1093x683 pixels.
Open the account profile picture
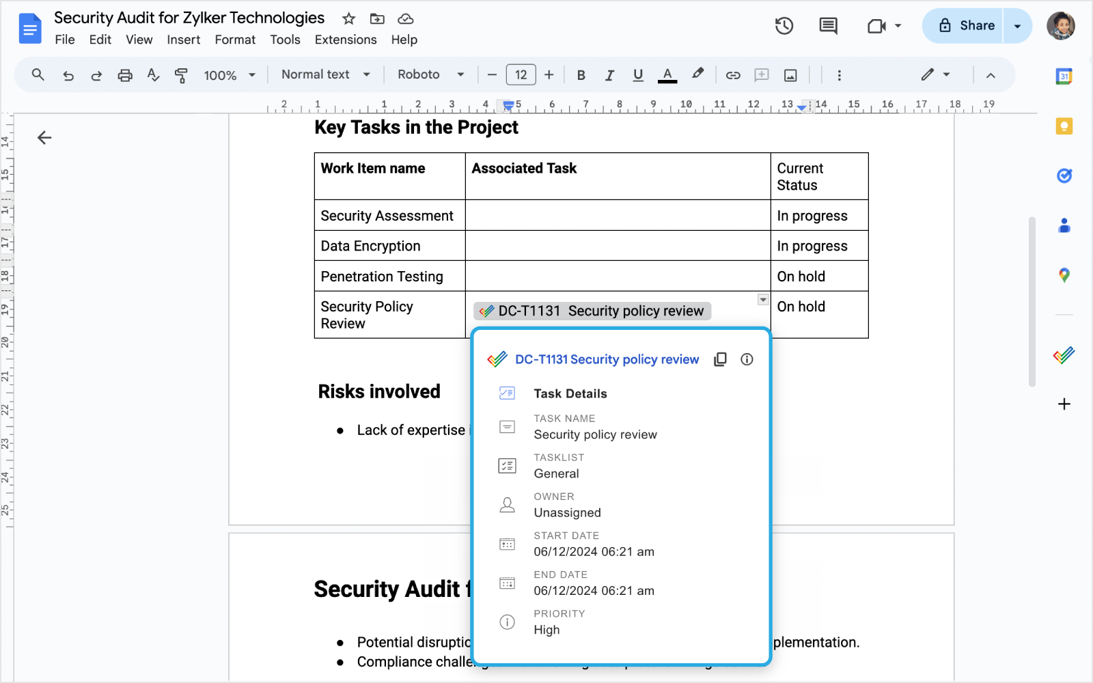click(1061, 26)
